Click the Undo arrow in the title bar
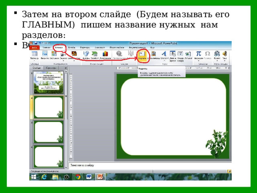Image resolution: width=257 pixels, height=193 pixels. [40, 43]
